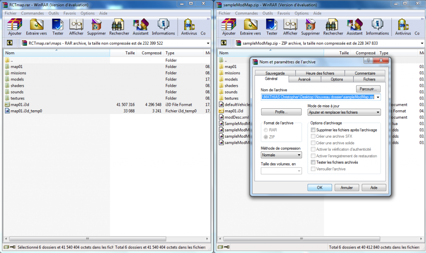Open Mode de mise à jour dropdown
This screenshot has width=426, height=253.
pyautogui.click(x=344, y=112)
